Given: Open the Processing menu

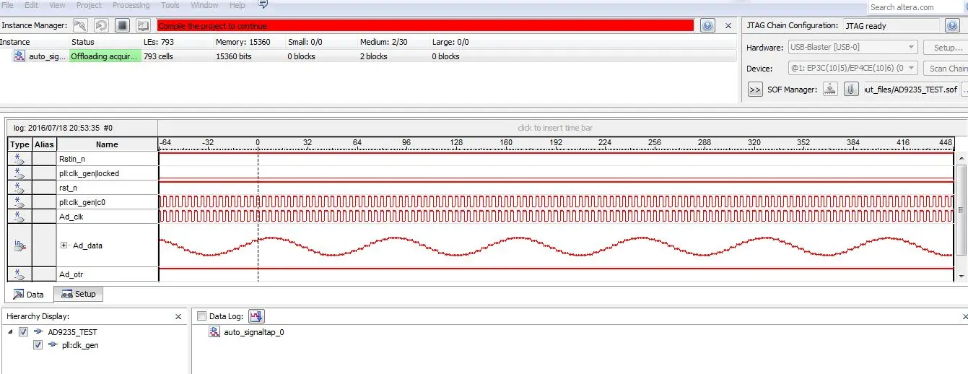Looking at the screenshot, I should [x=131, y=5].
